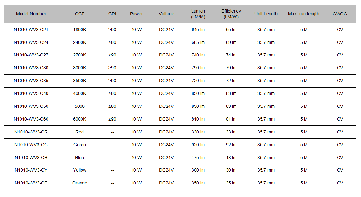This screenshot has height=197, width=361.
Task: Select the 3500K CCT cell
Action: (x=80, y=81)
